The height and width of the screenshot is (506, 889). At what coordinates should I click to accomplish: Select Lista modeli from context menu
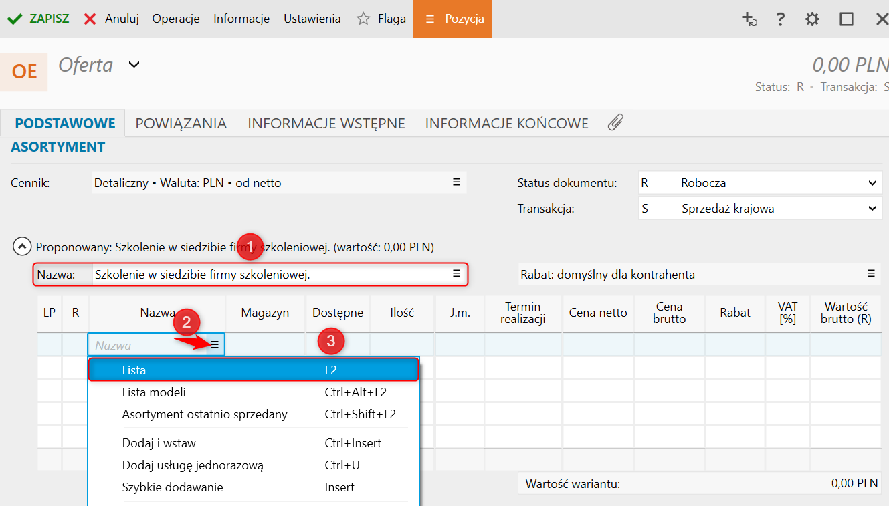[x=154, y=392]
